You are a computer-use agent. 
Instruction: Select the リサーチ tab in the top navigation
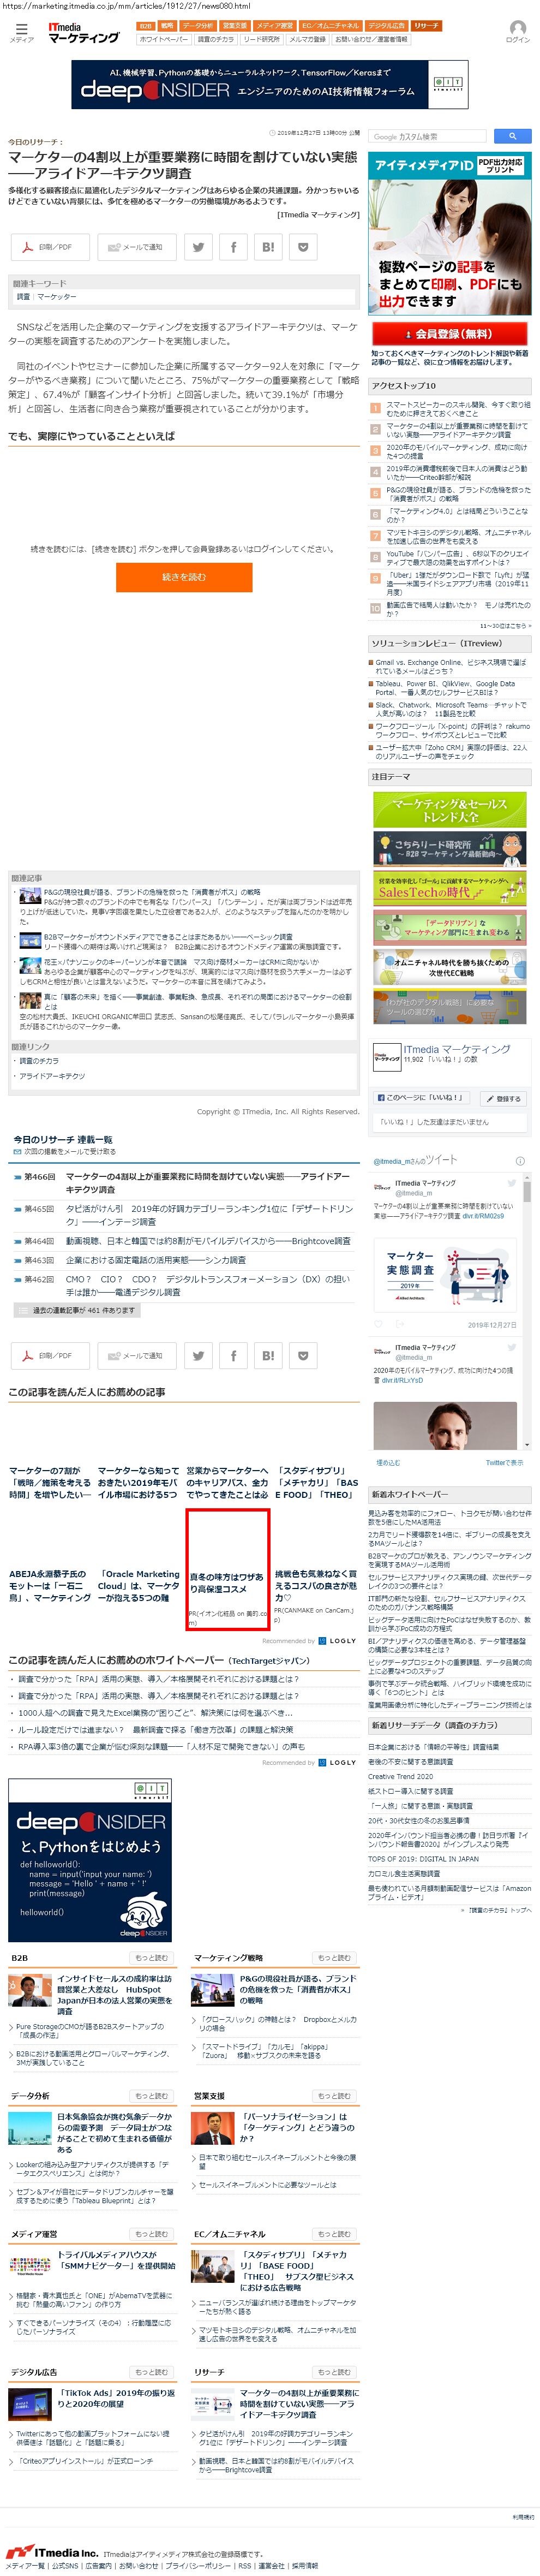click(426, 26)
